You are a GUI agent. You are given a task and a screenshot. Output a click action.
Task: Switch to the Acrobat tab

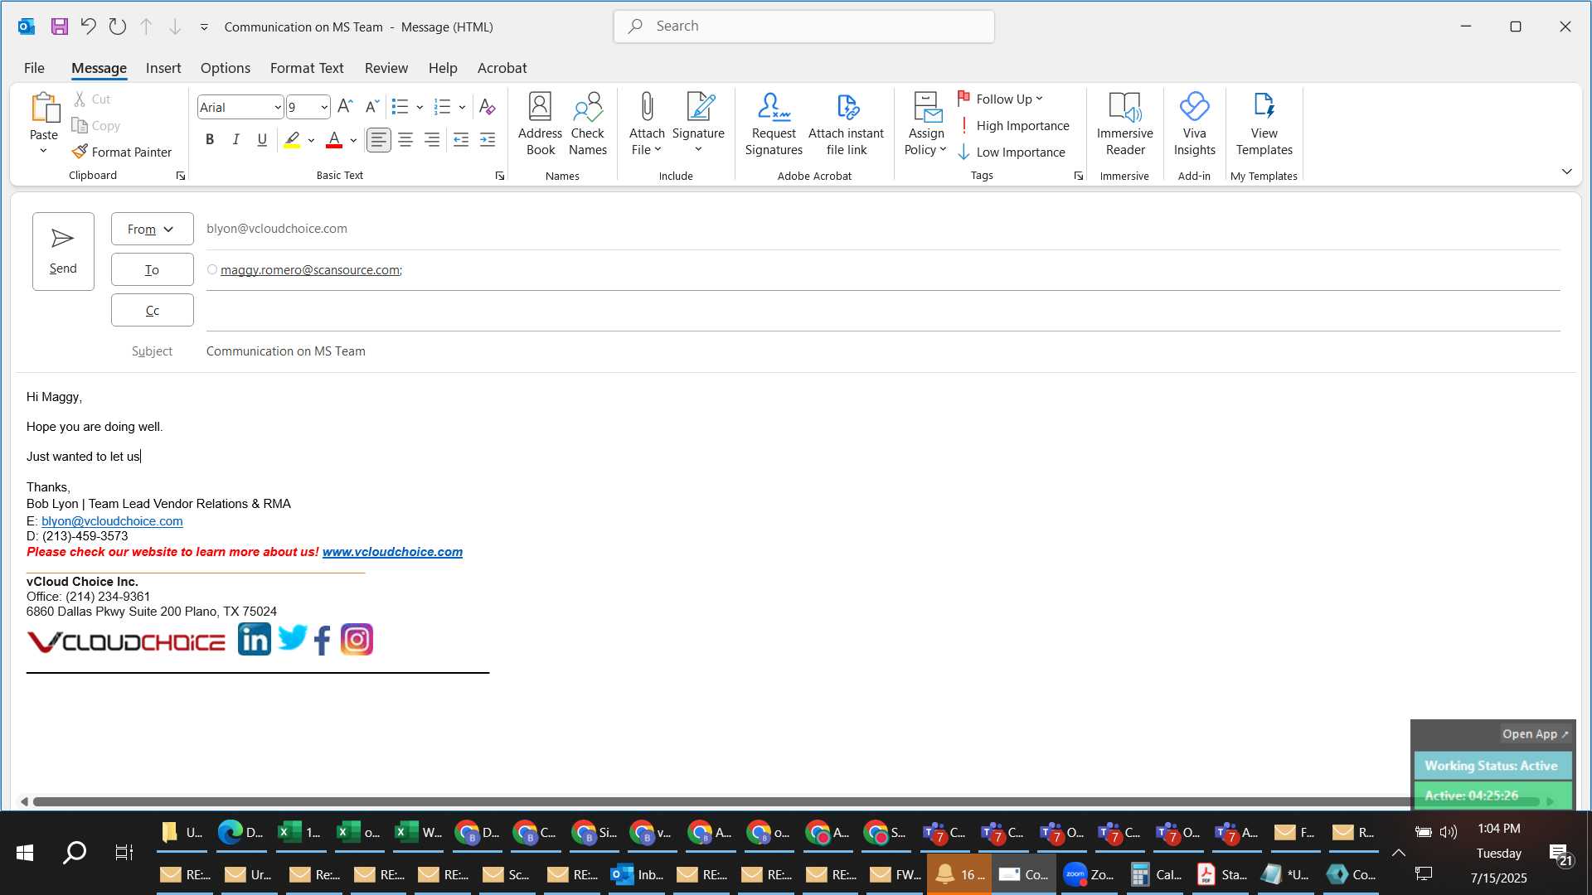point(502,68)
